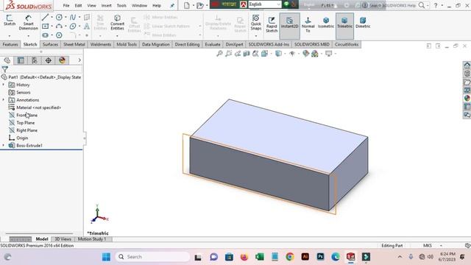Click Convert Entities tool
This screenshot has height=265, width=471.
coord(117,23)
